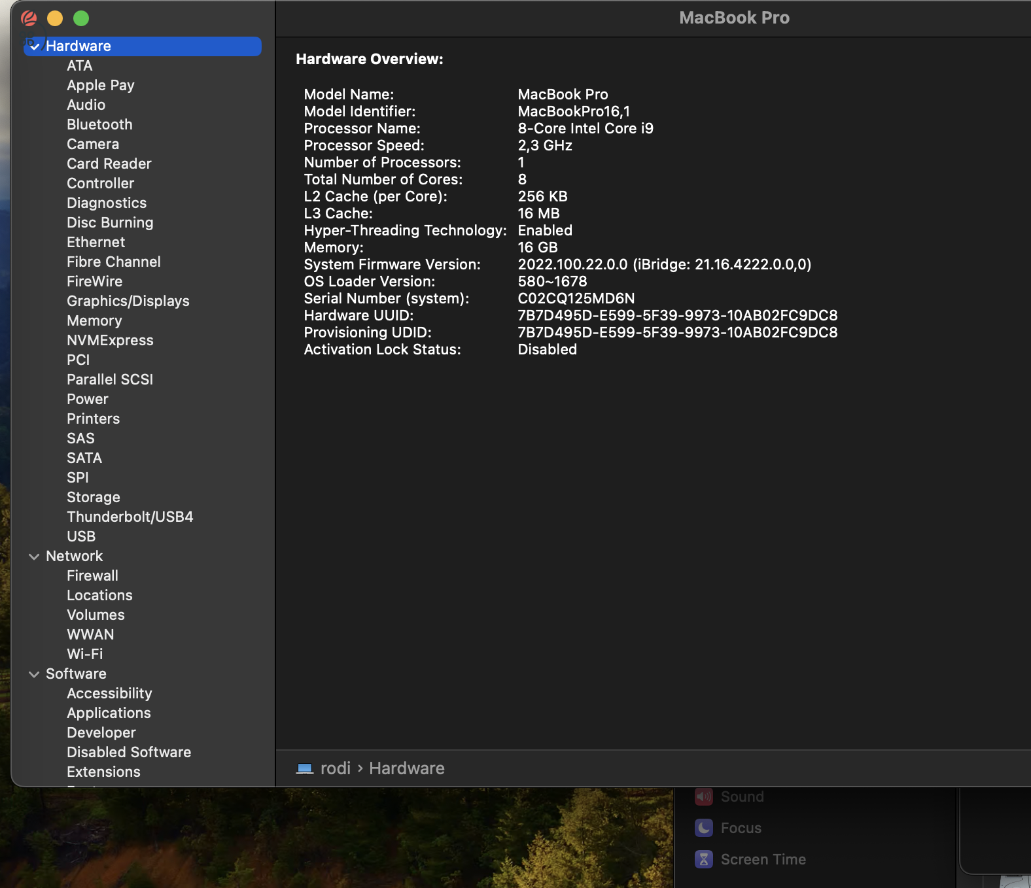
Task: Open the Controller entry
Action: (101, 183)
